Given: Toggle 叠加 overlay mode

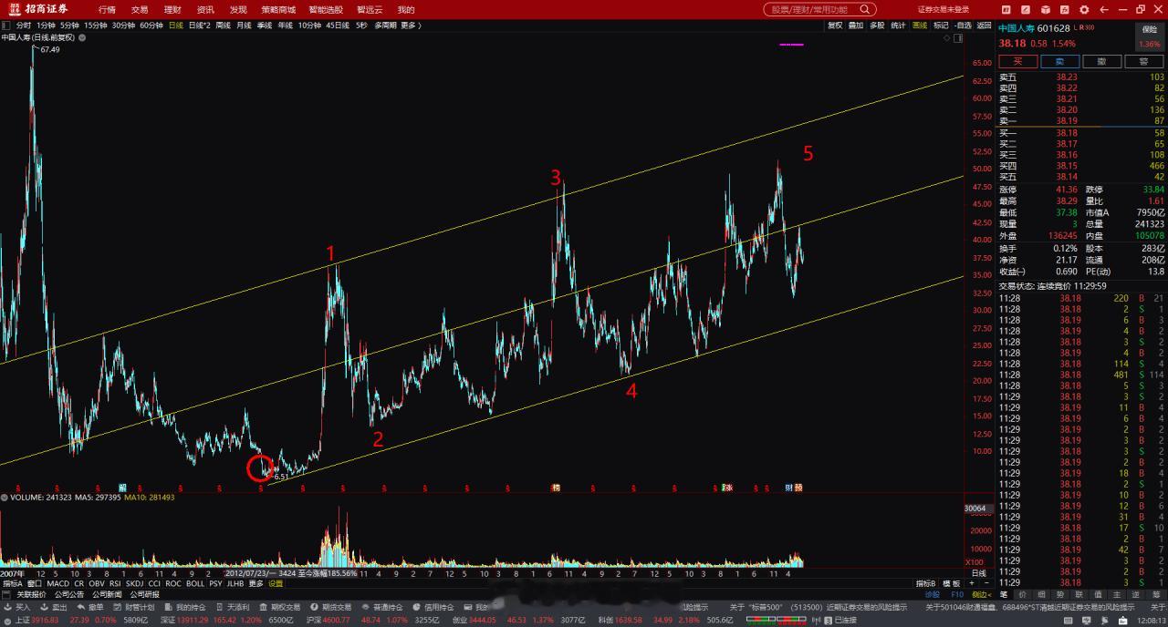Looking at the screenshot, I should point(856,26).
